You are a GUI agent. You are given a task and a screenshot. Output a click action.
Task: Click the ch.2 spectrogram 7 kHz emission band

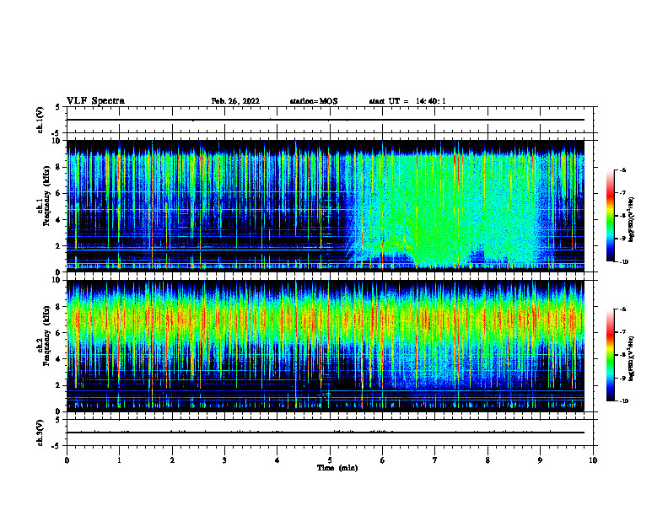tap(325, 320)
